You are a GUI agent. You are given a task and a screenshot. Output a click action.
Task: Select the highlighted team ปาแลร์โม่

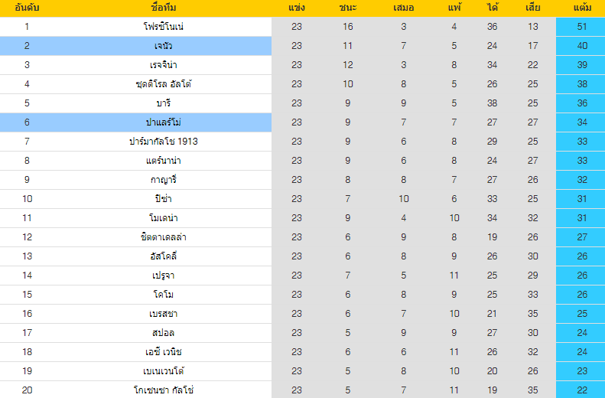(x=164, y=122)
